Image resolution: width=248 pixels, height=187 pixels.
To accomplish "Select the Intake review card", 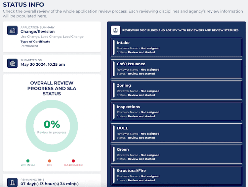I will pyautogui.click(x=176, y=47).
